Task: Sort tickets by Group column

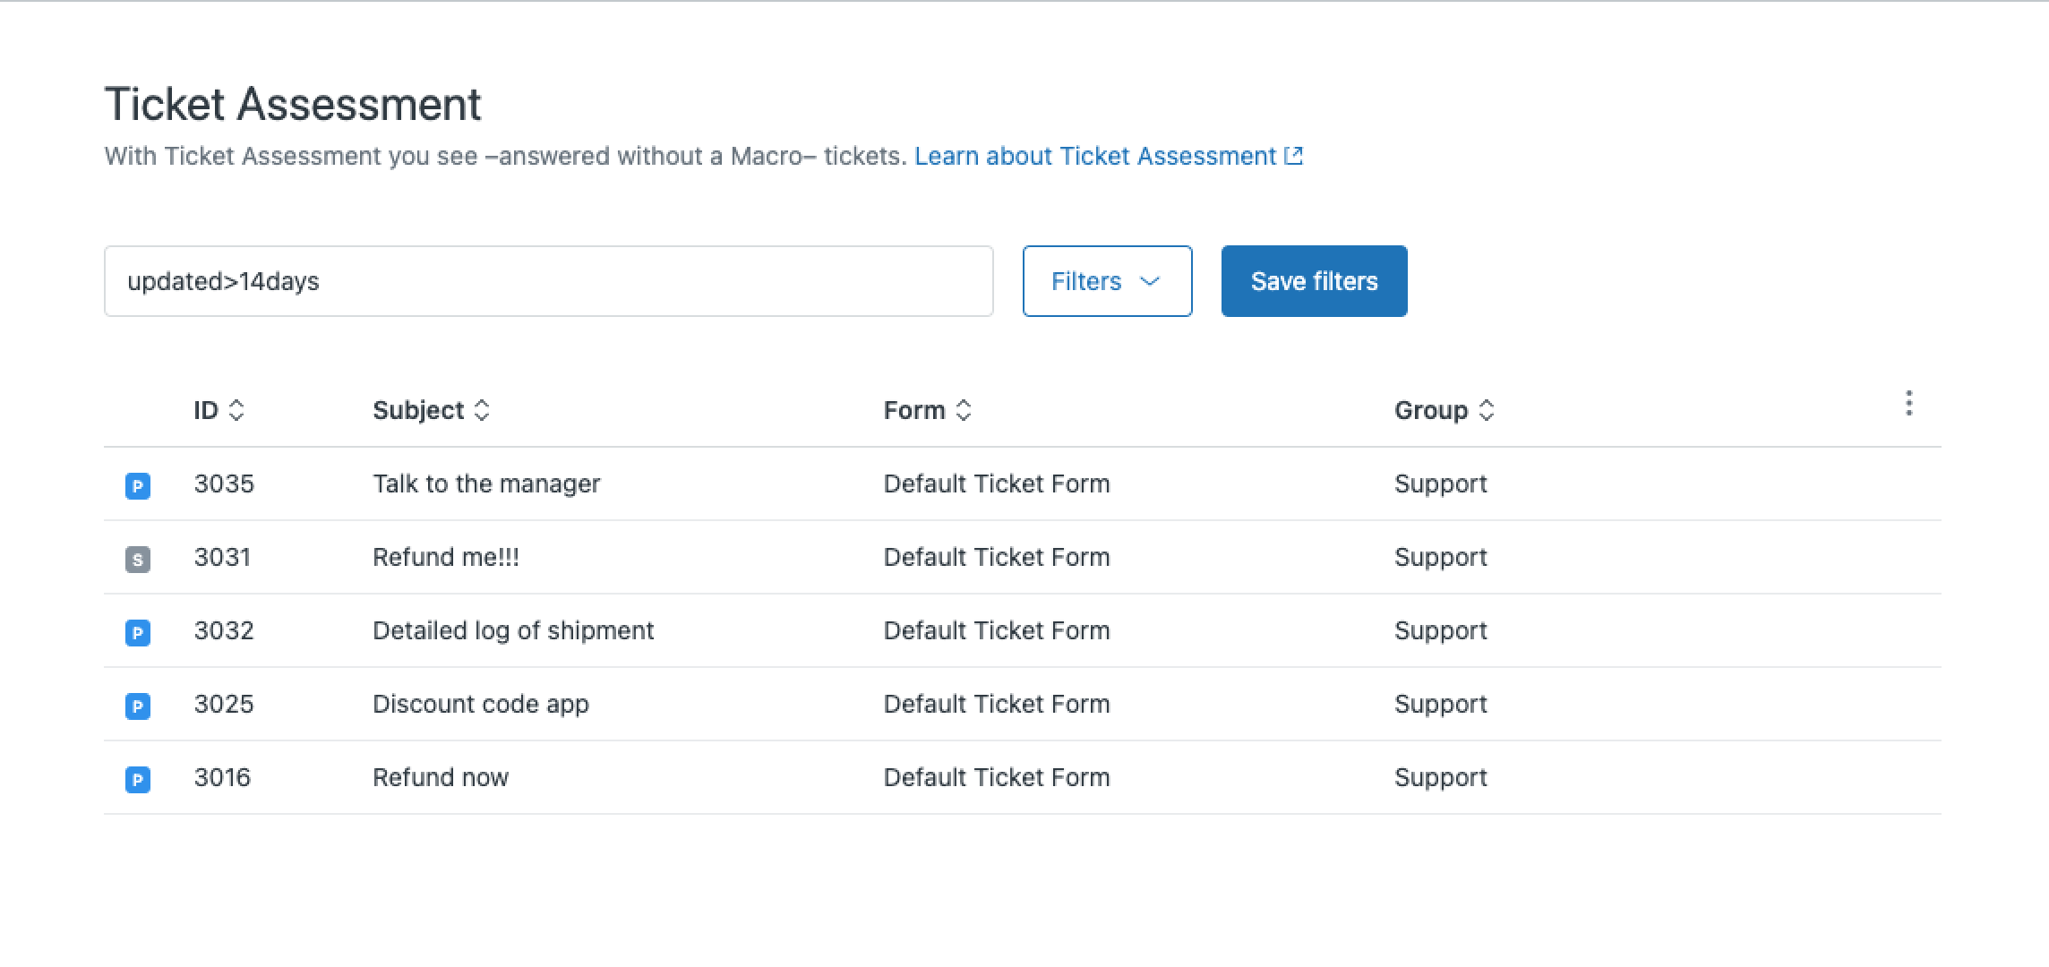Action: 1444,410
